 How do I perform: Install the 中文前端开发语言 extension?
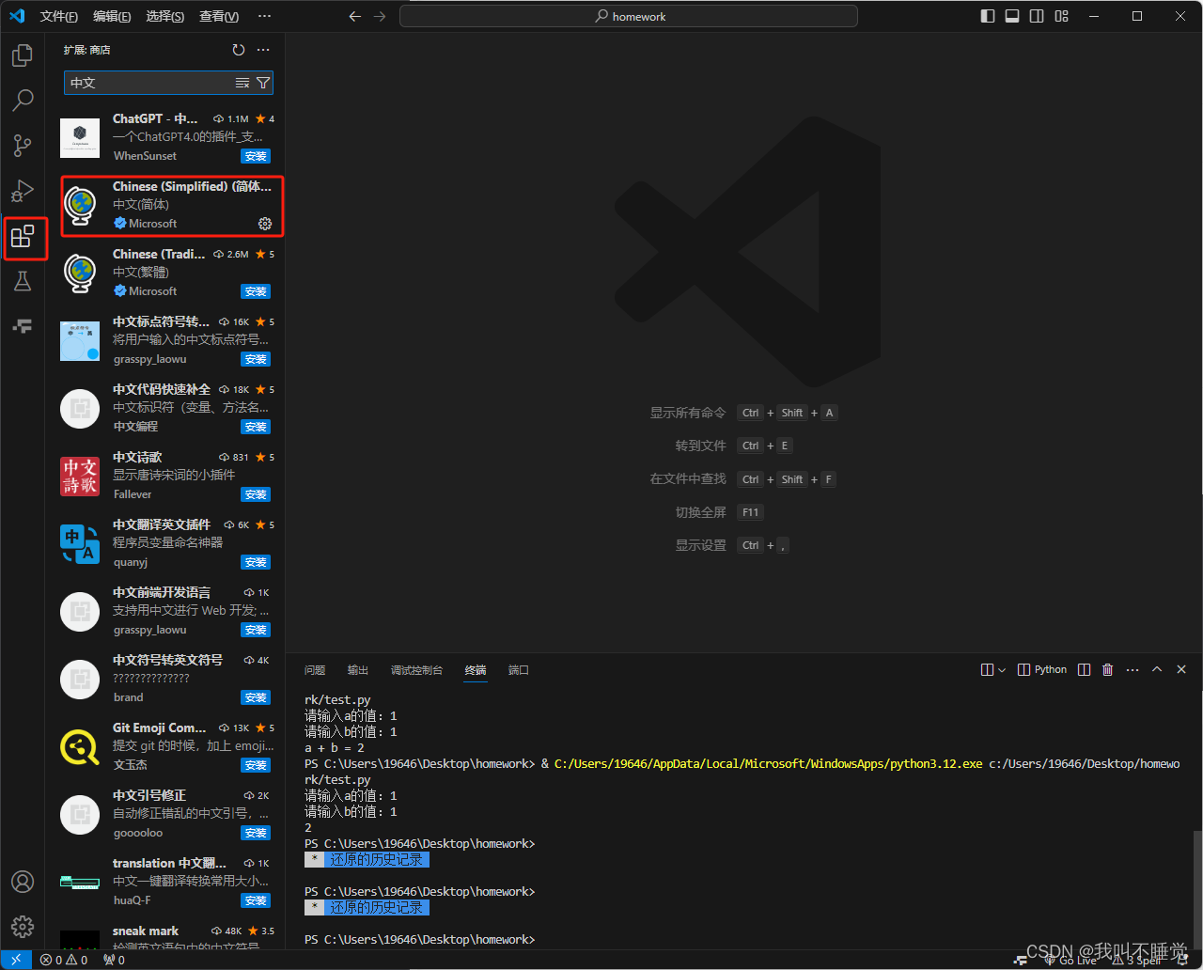tap(256, 630)
